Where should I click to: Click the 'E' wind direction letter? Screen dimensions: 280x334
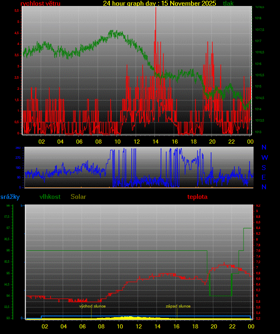(264, 177)
